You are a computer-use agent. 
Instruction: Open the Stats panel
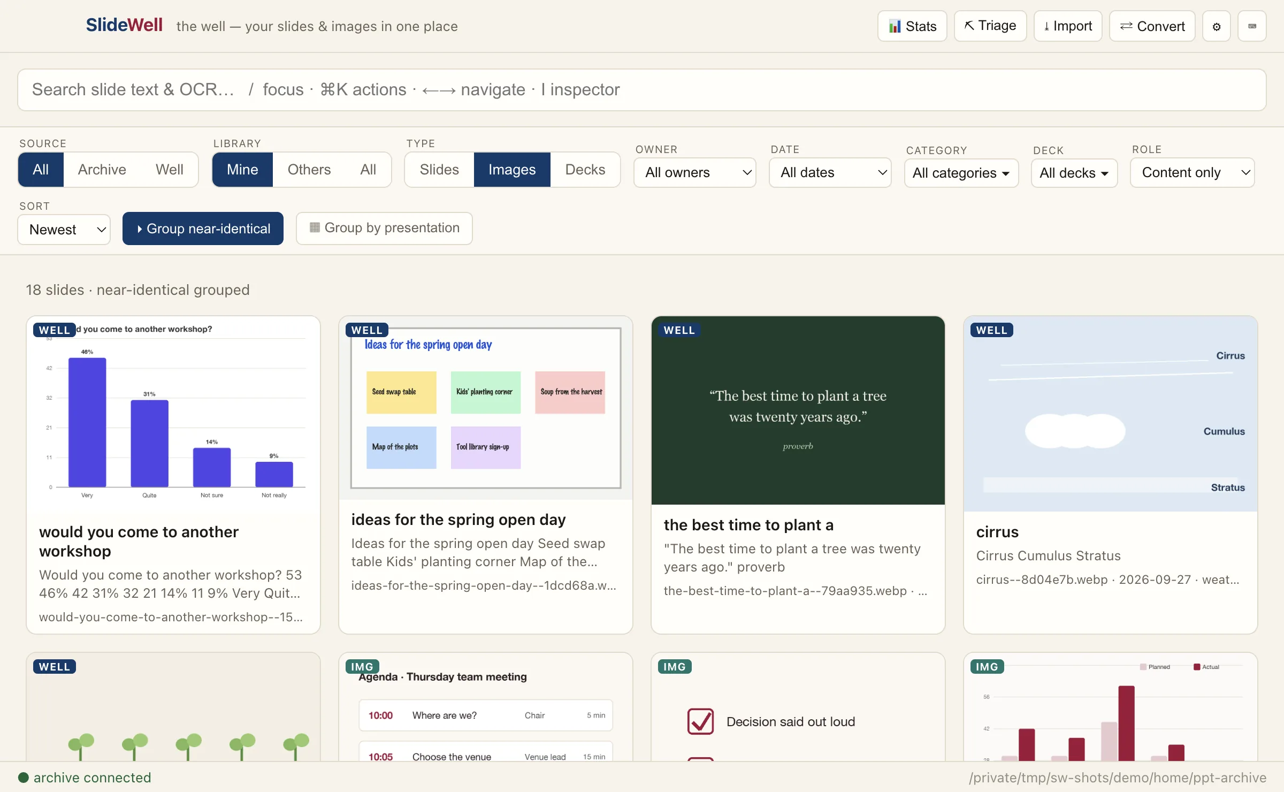pyautogui.click(x=912, y=26)
